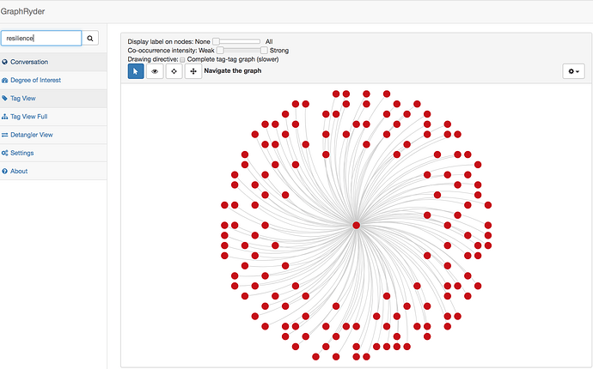This screenshot has width=593, height=369.
Task: Select the eye view tool
Action: coord(155,71)
